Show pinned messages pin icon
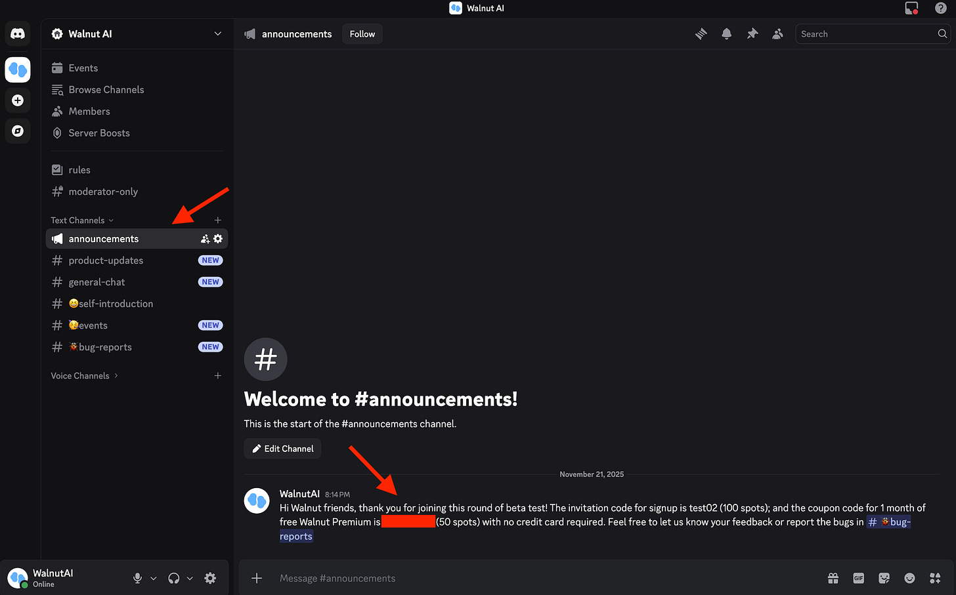Viewport: 956px width, 595px height. coord(752,34)
